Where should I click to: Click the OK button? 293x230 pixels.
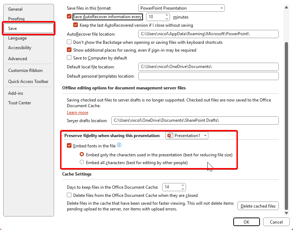pos(246,222)
